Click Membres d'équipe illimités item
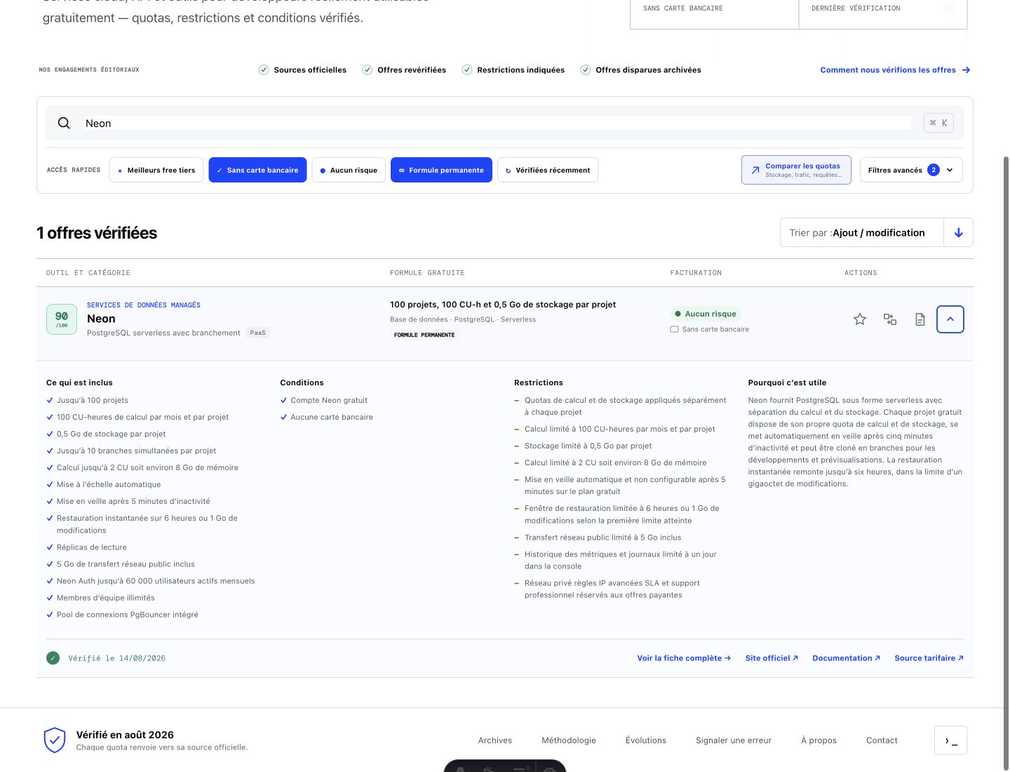1010x772 pixels. pyautogui.click(x=106, y=598)
